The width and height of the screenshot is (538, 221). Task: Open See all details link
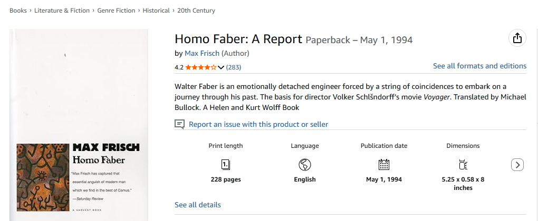point(198,205)
